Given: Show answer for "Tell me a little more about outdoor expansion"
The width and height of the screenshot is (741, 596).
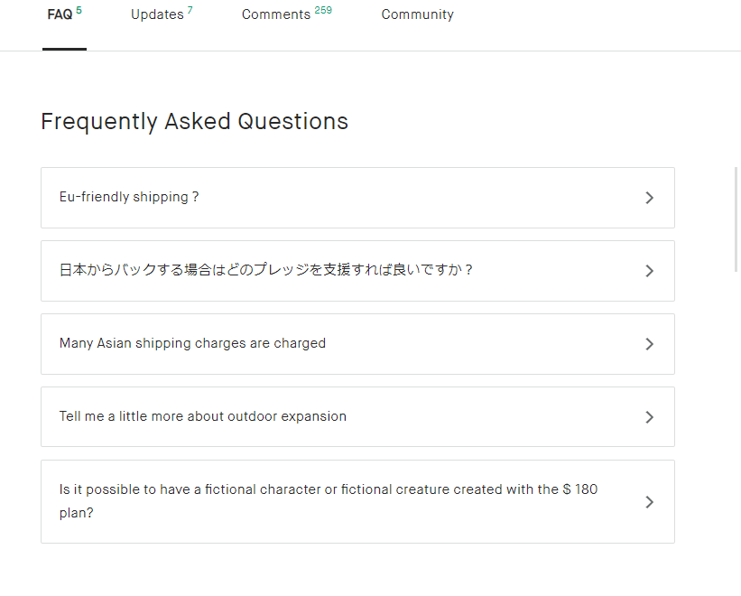Looking at the screenshot, I should (x=203, y=416).
